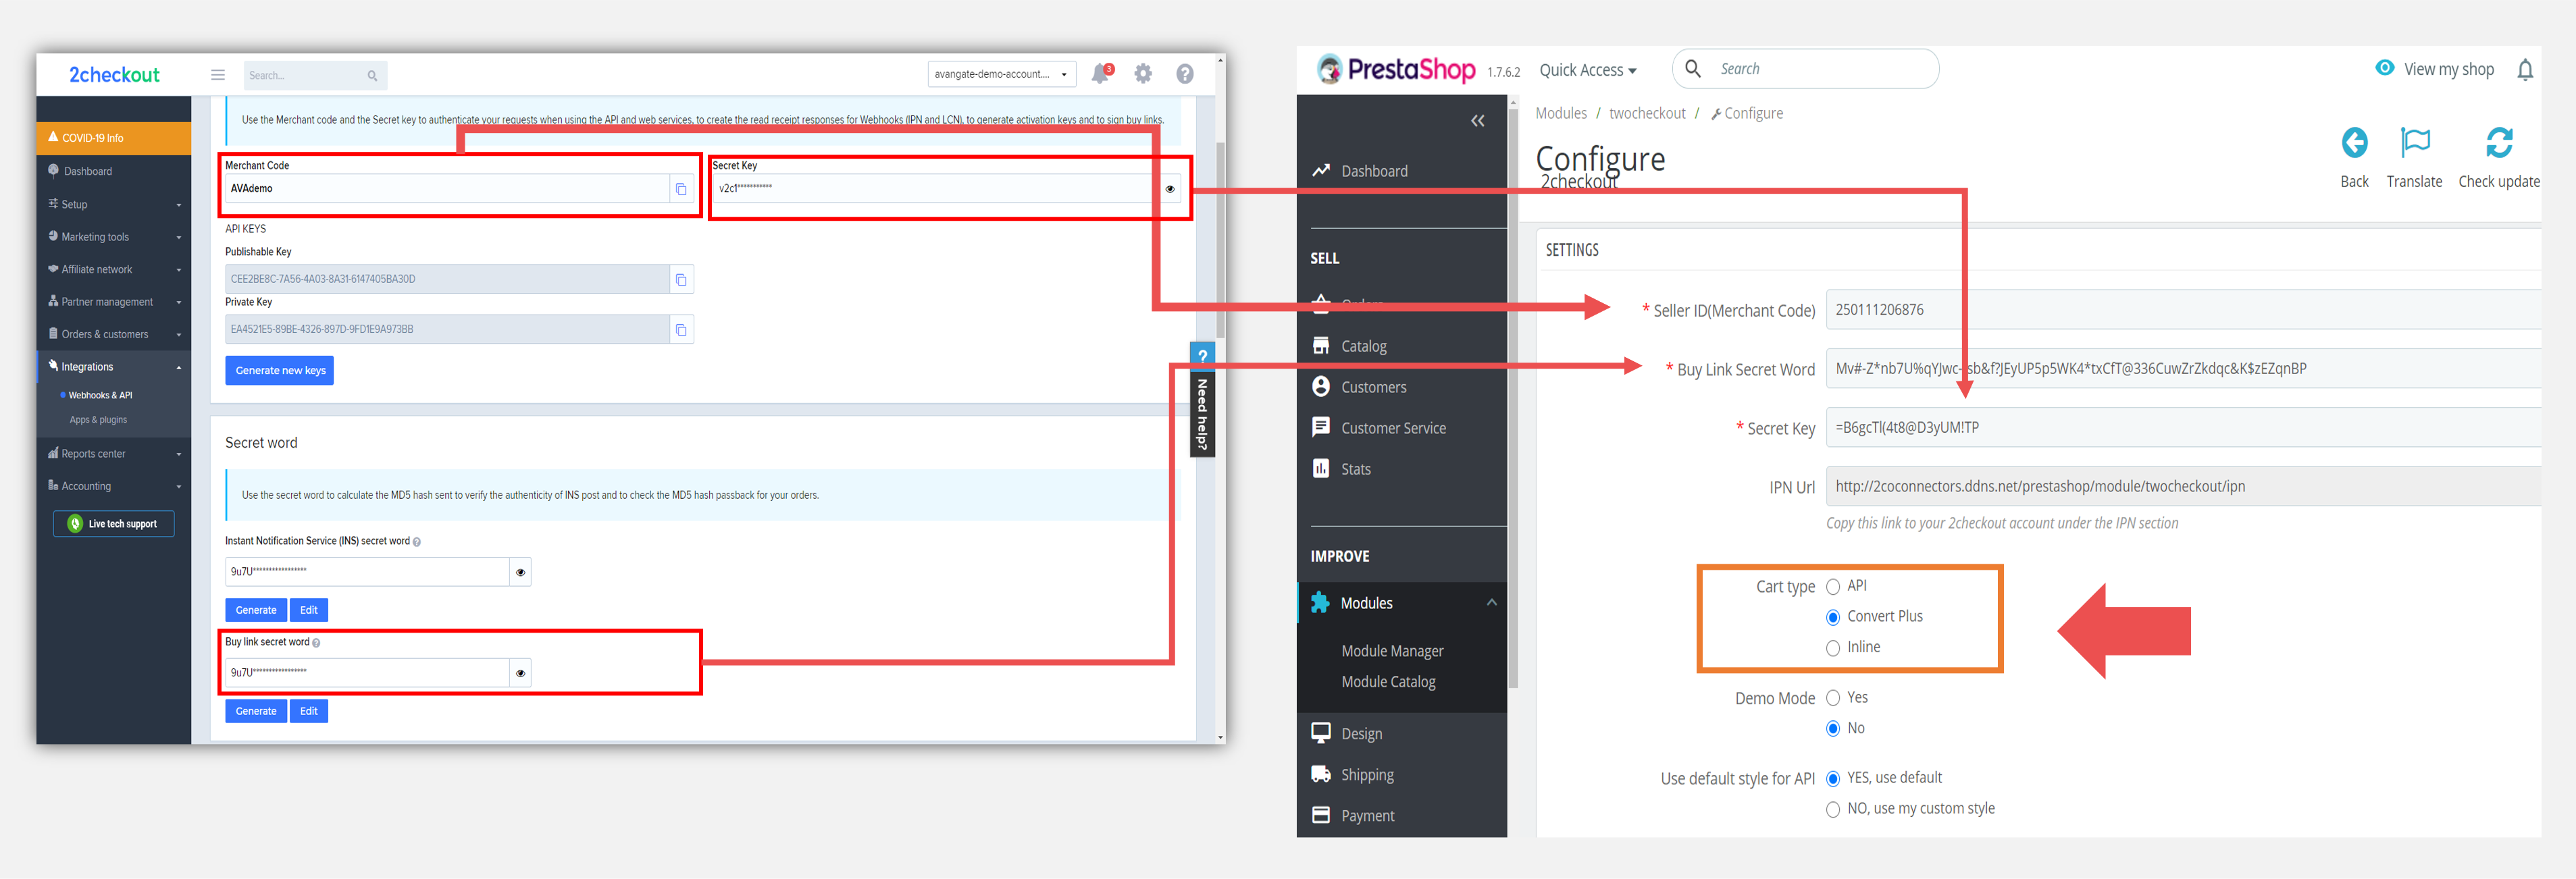Choose YES, use default style

click(1833, 779)
